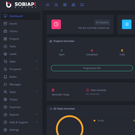Open clients via top bar briefcase icon
This screenshot has height=135, width=135.
[x=73, y=5]
